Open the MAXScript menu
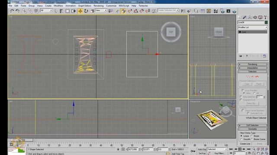The image size is (277, 155). click(124, 6)
